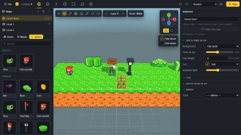Select the Level 1 map
The image size is (241, 135).
(26, 24)
